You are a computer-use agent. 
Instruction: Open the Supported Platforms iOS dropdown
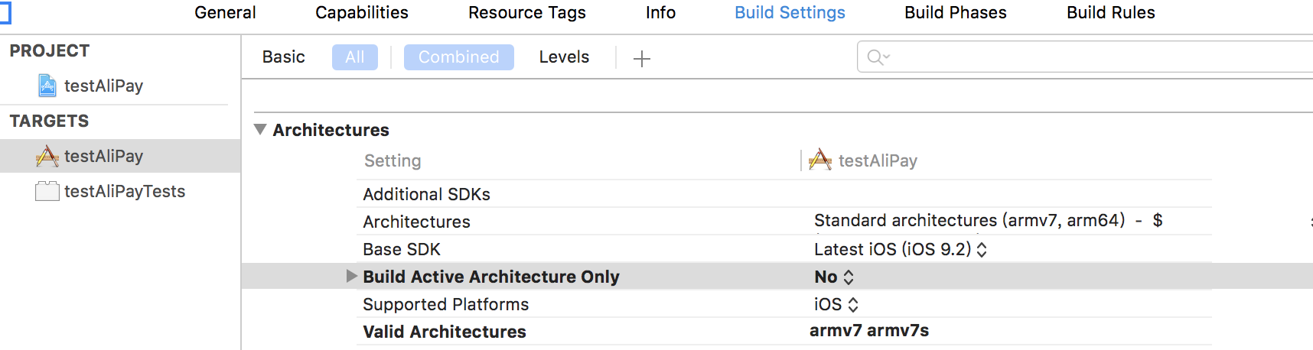pos(836,304)
